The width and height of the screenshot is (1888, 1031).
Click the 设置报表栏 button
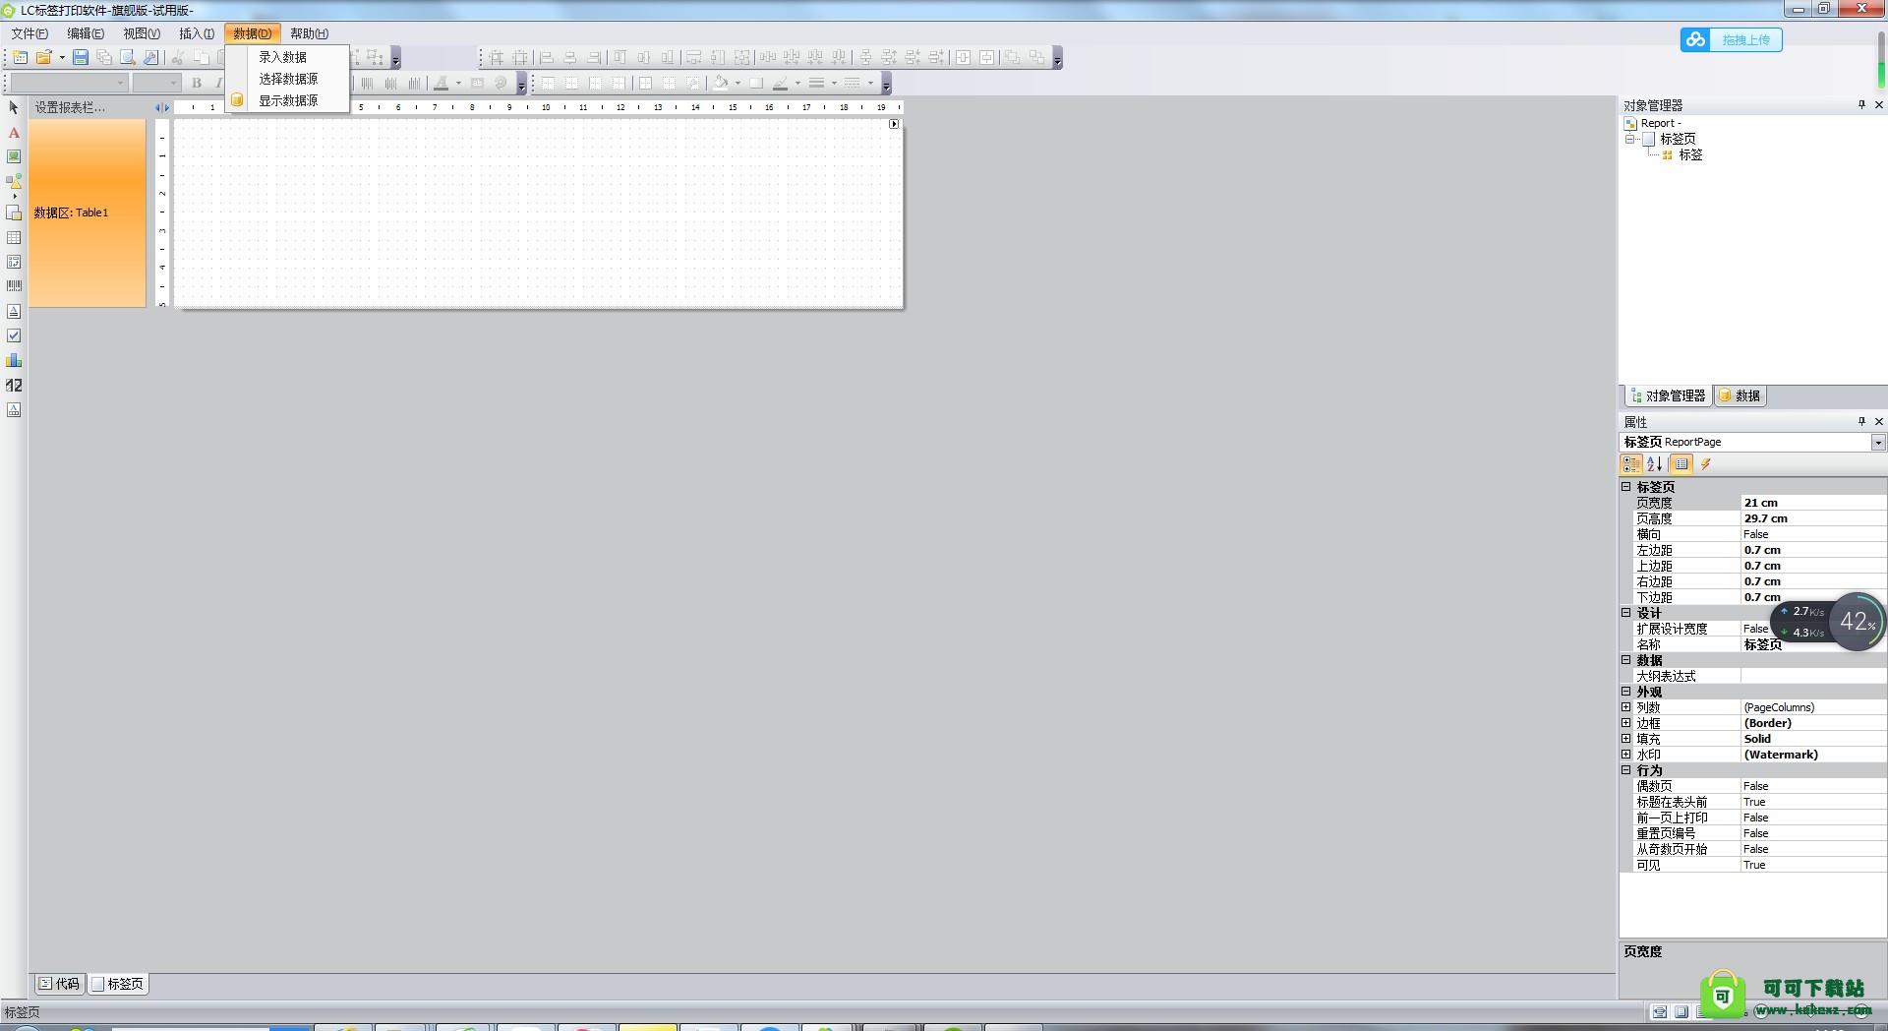[x=70, y=107]
